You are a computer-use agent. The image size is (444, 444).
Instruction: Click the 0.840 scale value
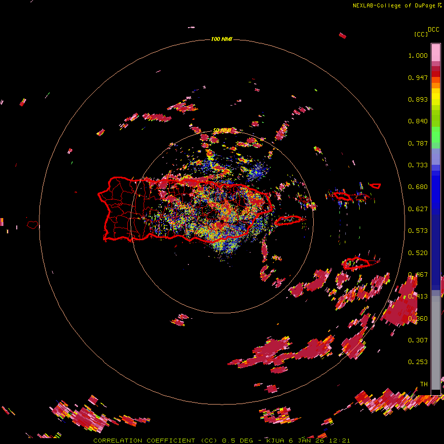[418, 121]
